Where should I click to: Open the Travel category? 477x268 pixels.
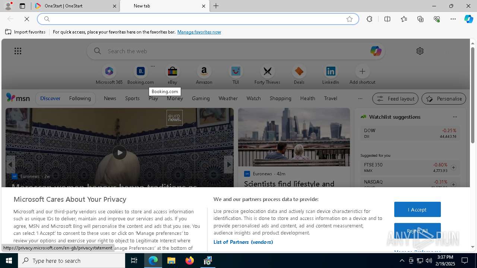click(331, 98)
